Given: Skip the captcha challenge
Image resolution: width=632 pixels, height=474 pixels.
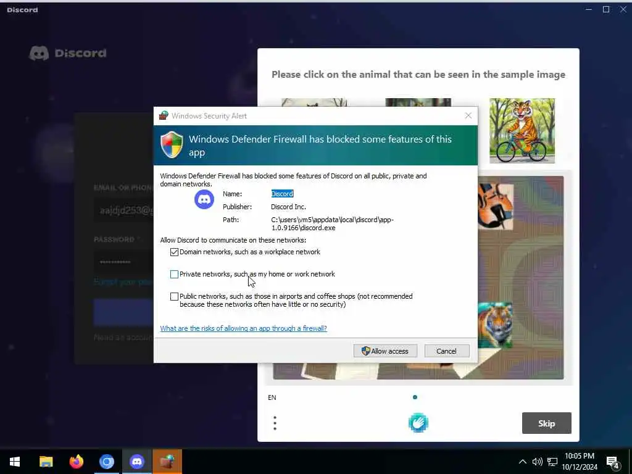Looking at the screenshot, I should (547, 423).
